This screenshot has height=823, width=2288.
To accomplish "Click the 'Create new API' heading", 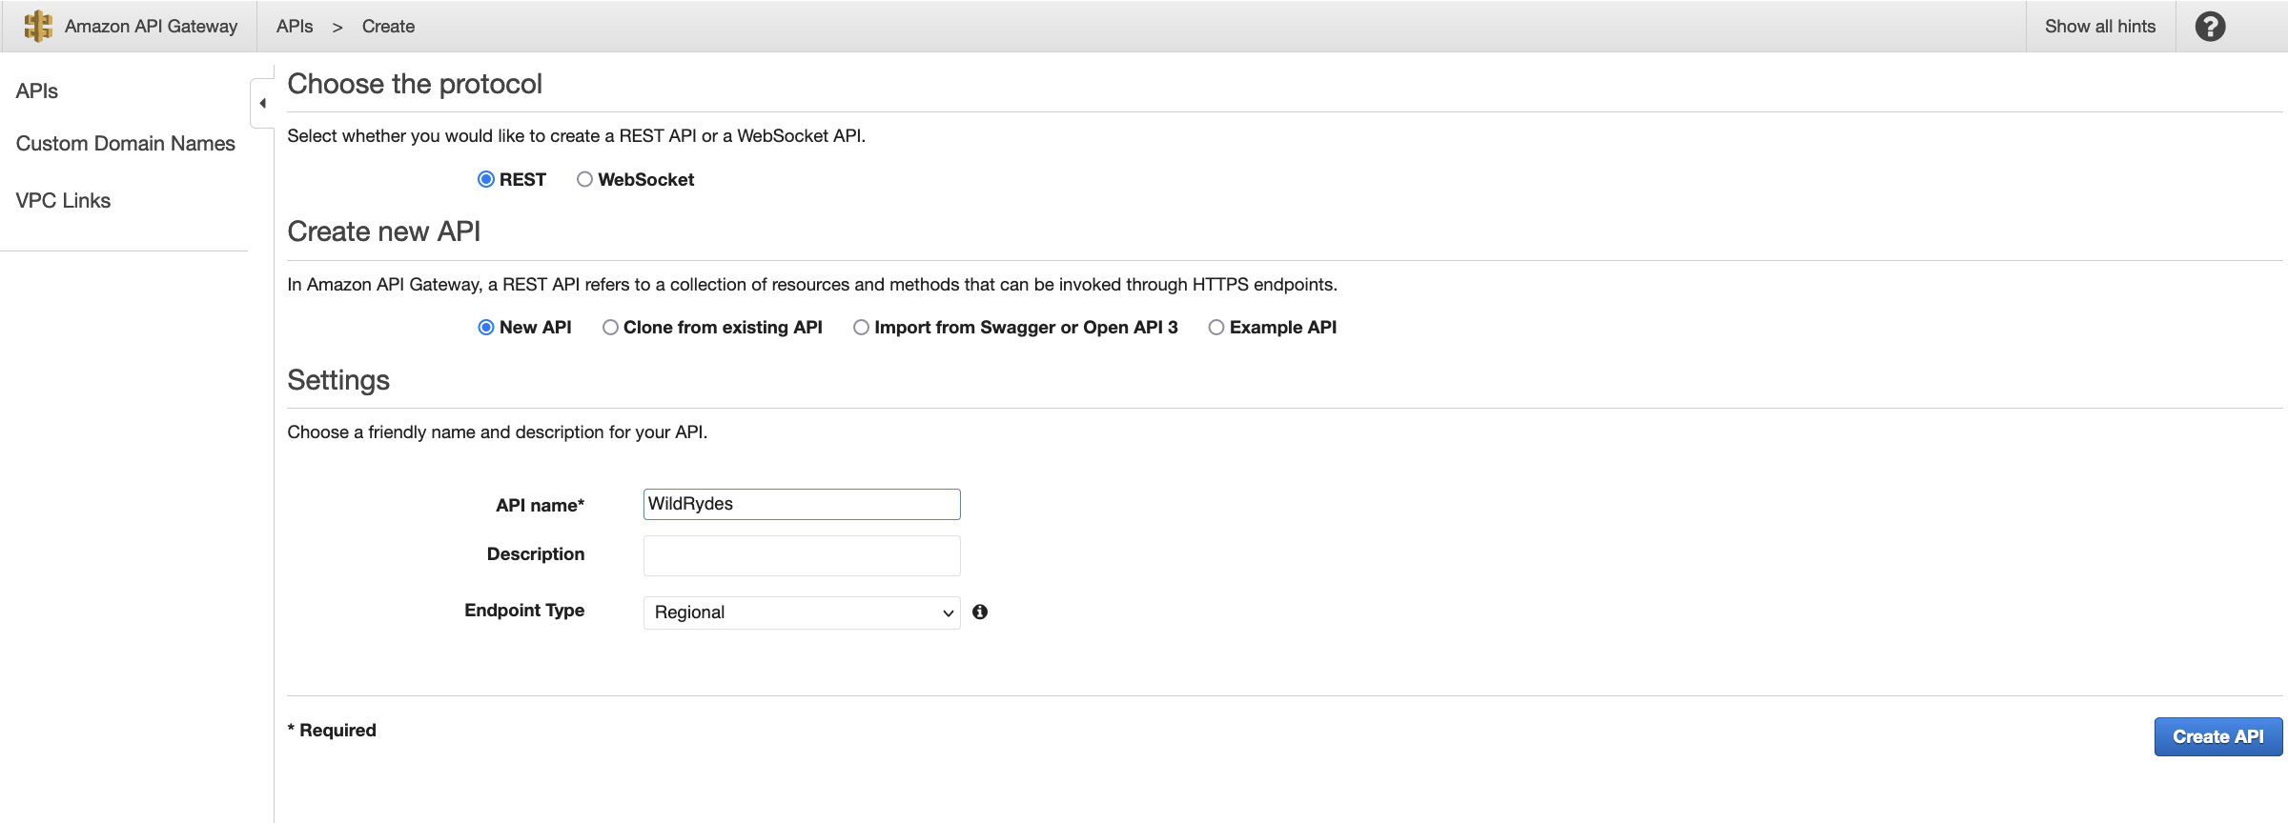I will click(x=384, y=231).
